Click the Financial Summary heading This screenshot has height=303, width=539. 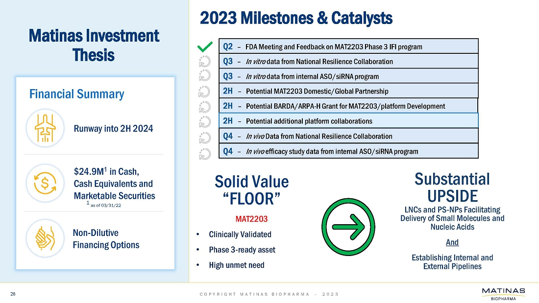point(77,94)
